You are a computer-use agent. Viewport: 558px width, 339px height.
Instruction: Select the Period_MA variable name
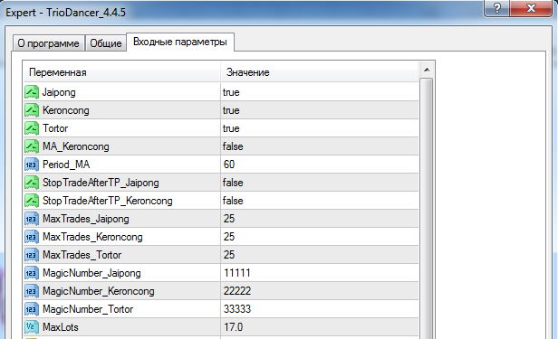(66, 165)
